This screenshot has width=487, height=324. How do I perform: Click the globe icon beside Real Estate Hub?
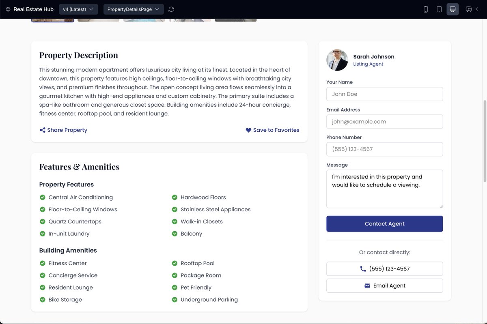(x=8, y=9)
